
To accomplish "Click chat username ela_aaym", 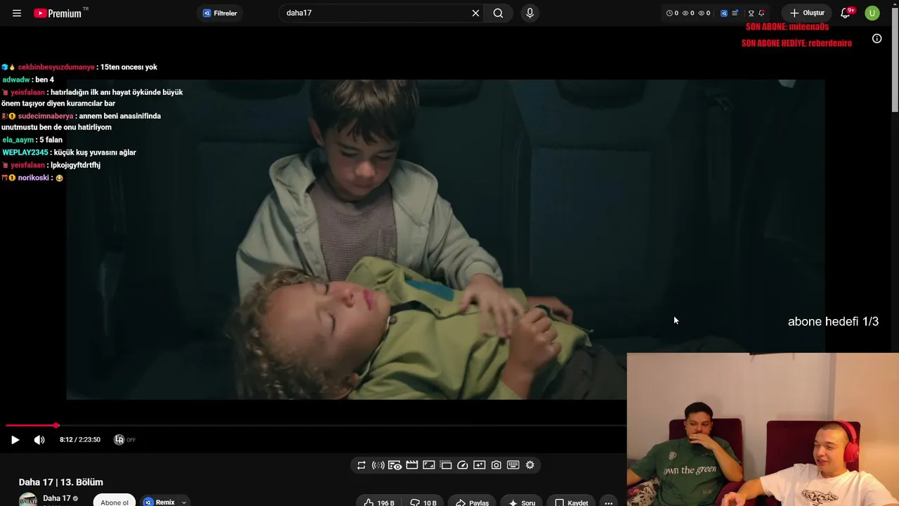I will coord(18,140).
